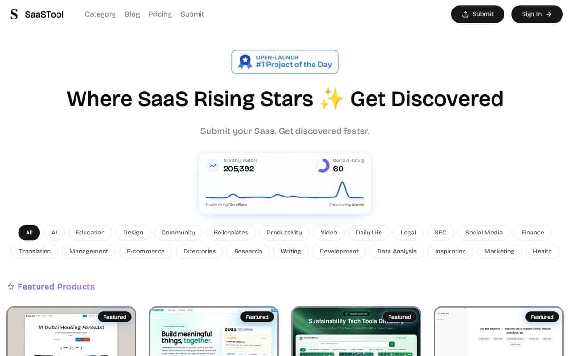The height and width of the screenshot is (356, 570).
Task: Click the star icon beside Featured Products
Action: (10, 287)
